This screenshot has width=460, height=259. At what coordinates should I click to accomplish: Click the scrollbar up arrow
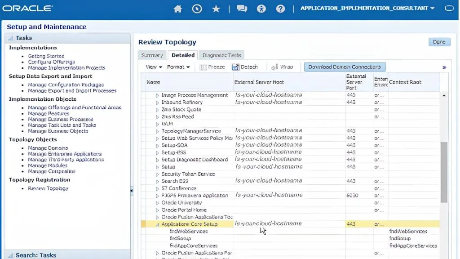pyautogui.click(x=444, y=95)
